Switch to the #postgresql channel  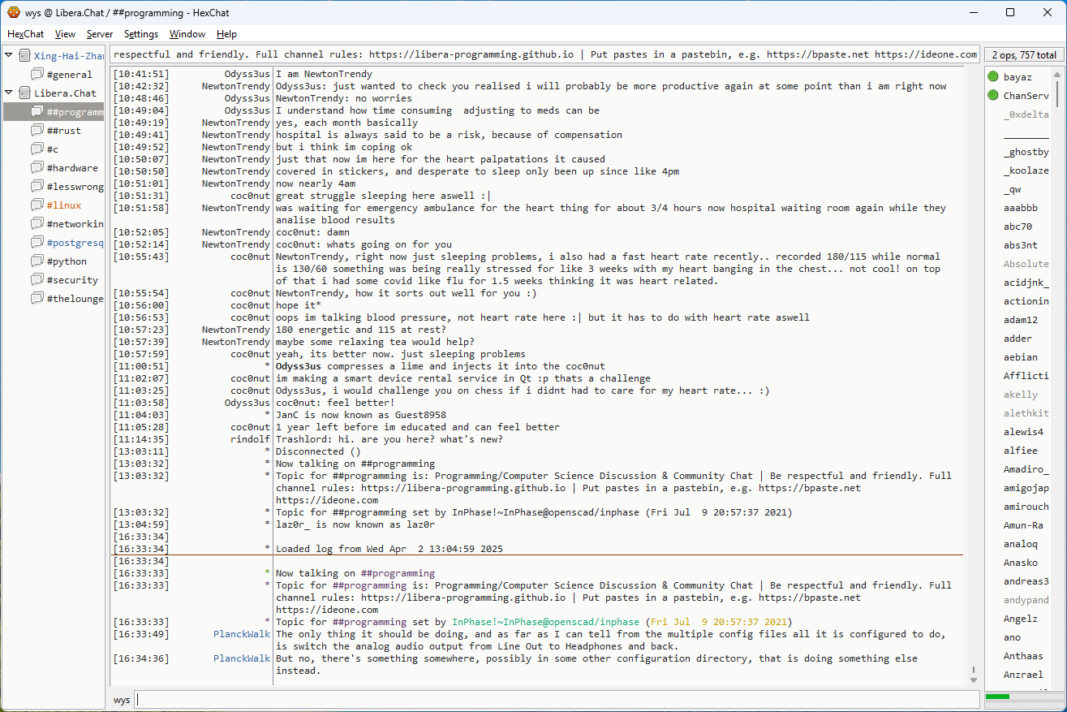click(x=75, y=243)
